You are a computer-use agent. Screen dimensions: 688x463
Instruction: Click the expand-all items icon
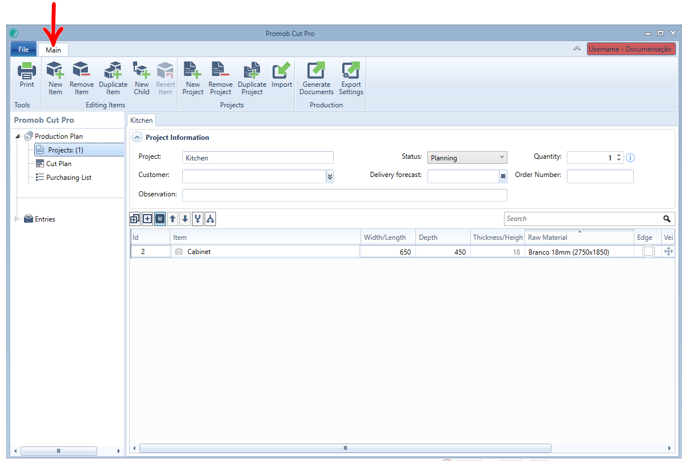click(x=135, y=219)
